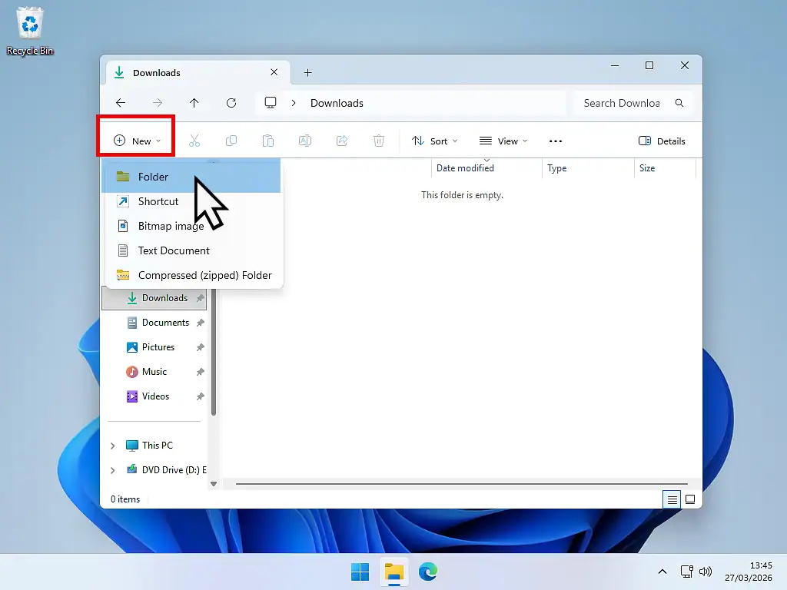
Task: Expand This PC in the sidebar
Action: tap(112, 446)
